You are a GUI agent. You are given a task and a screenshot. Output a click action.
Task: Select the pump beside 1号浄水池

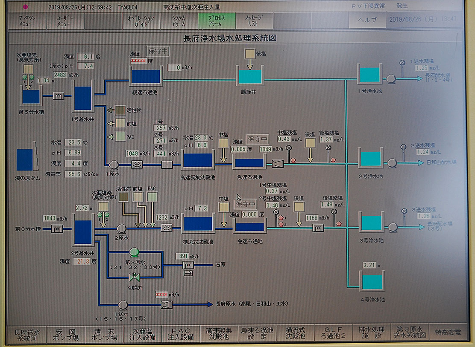coord(390,78)
